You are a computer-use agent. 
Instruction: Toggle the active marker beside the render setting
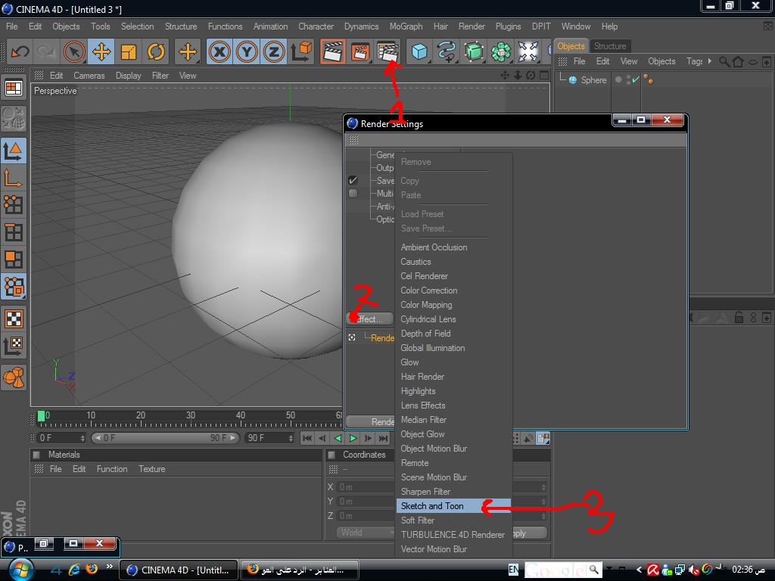click(x=352, y=337)
